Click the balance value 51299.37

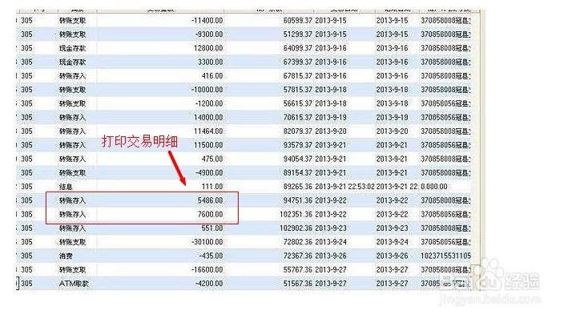pos(298,34)
